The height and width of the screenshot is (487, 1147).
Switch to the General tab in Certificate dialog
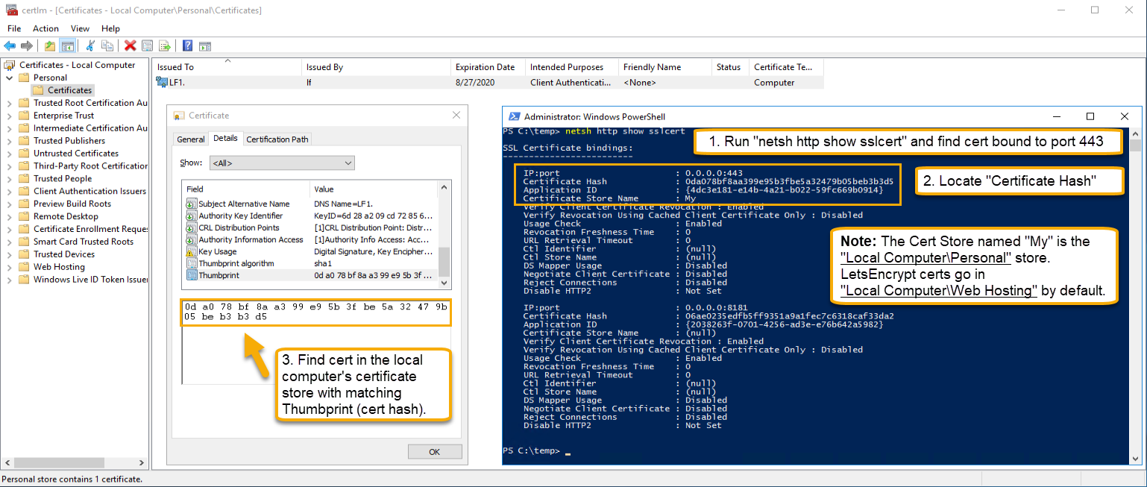tap(191, 139)
